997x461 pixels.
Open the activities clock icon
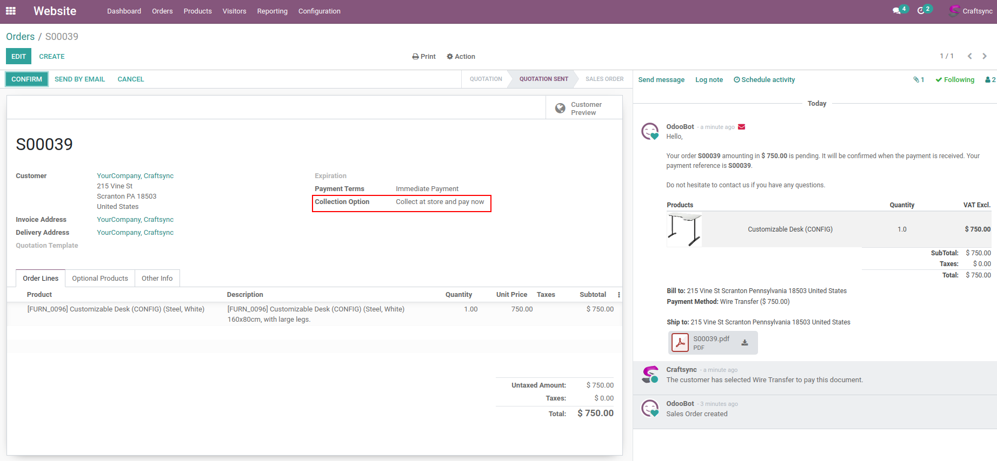(x=921, y=11)
